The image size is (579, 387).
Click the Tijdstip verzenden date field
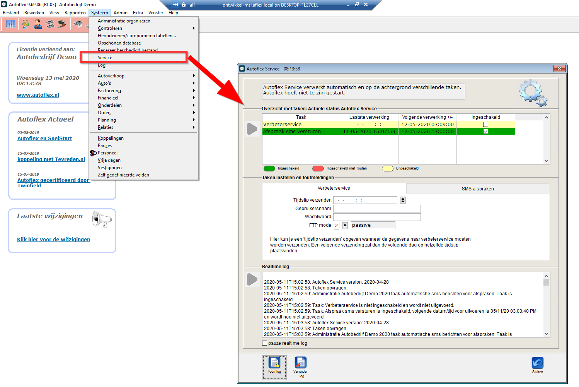tap(365, 200)
